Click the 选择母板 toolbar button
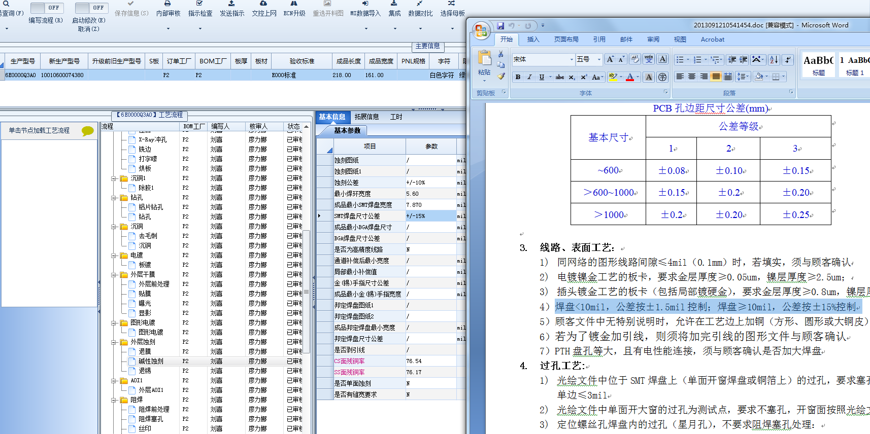The image size is (870, 434). [452, 10]
